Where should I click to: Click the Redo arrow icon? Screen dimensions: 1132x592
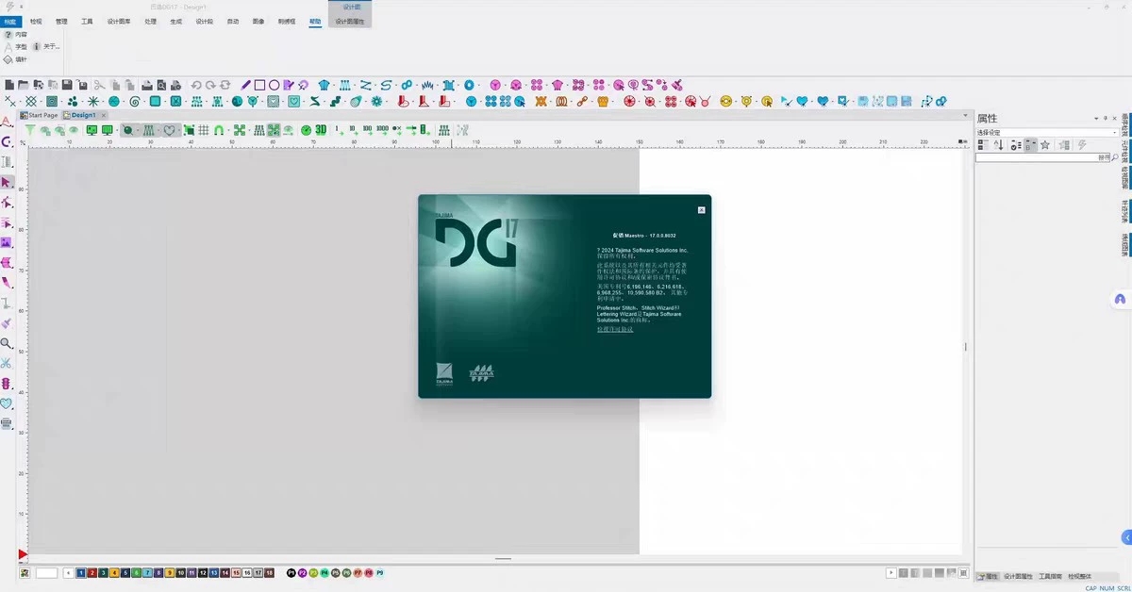tap(210, 85)
